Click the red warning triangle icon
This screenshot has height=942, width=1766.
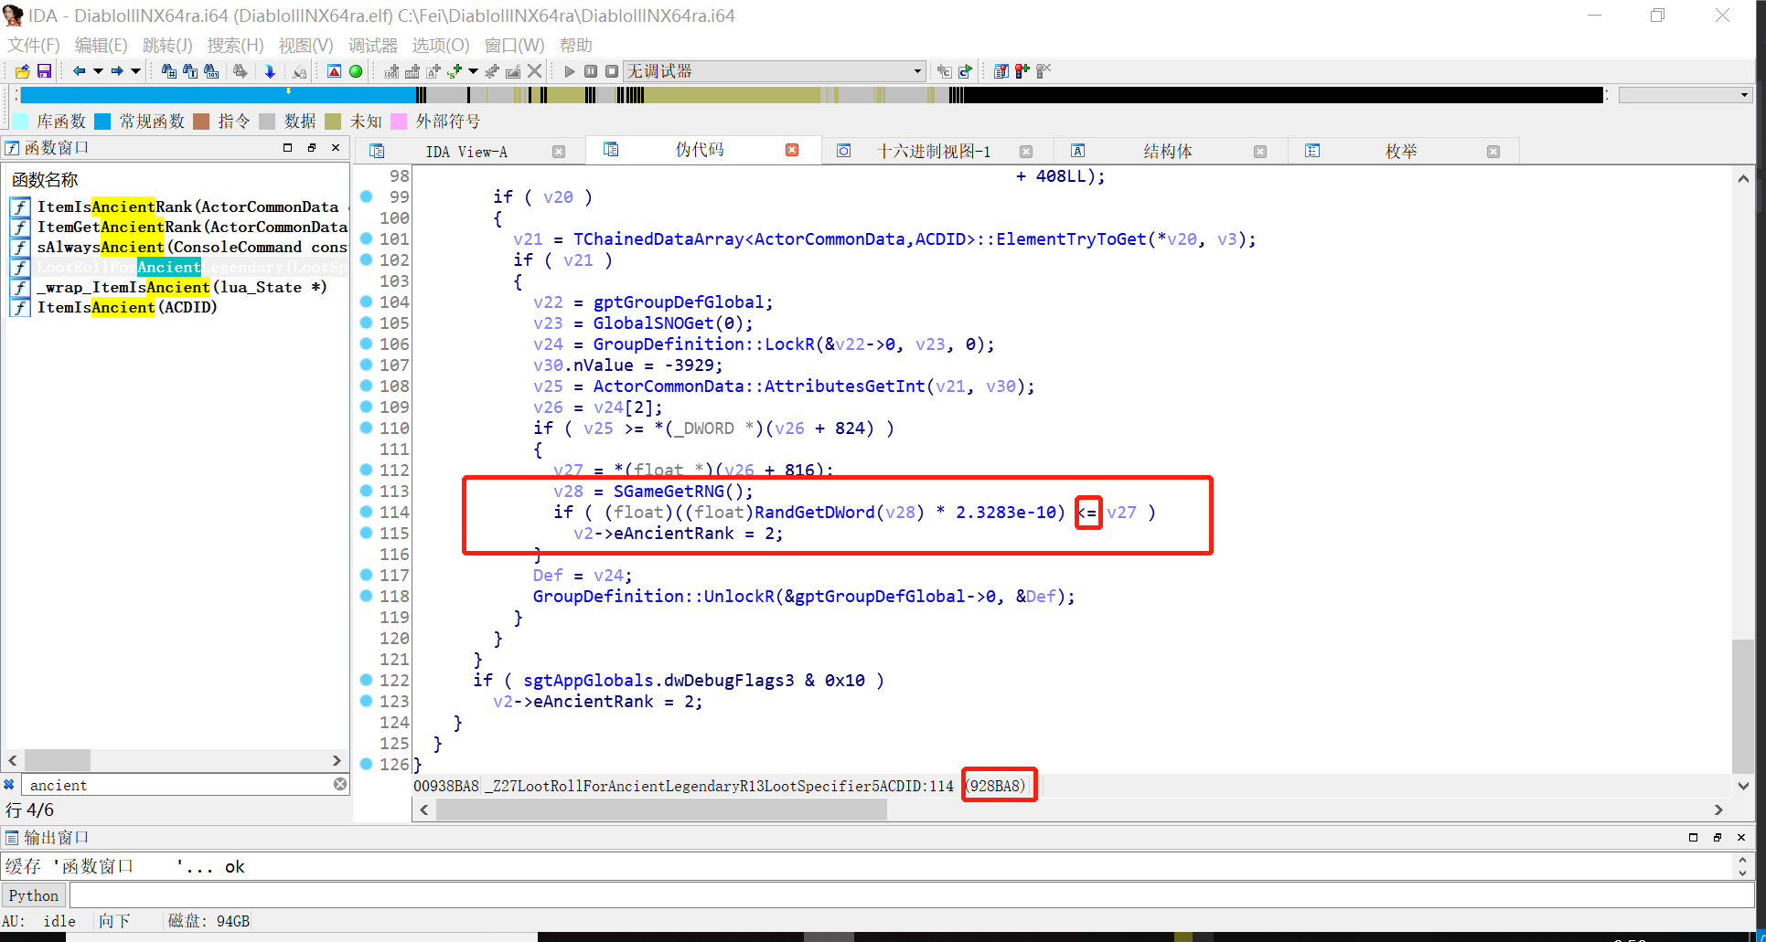click(x=335, y=71)
